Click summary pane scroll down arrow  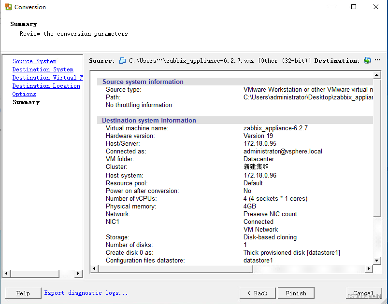[376, 260]
